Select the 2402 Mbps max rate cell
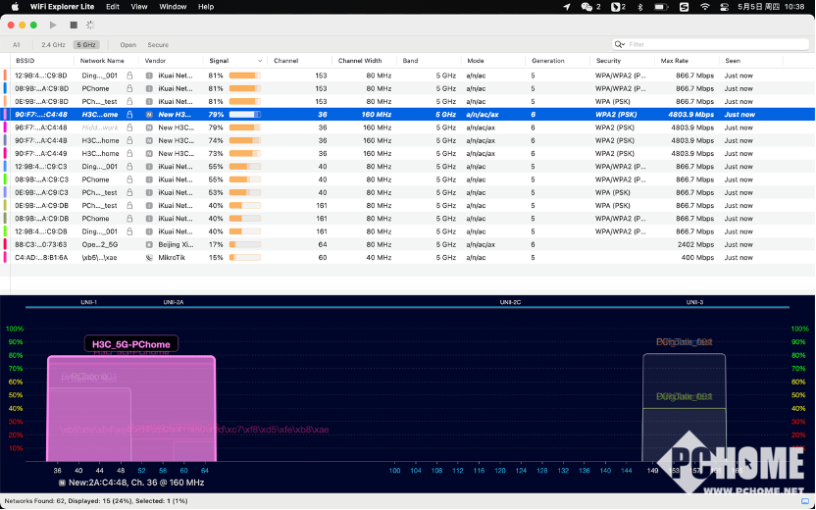The height and width of the screenshot is (510, 816). (694, 244)
